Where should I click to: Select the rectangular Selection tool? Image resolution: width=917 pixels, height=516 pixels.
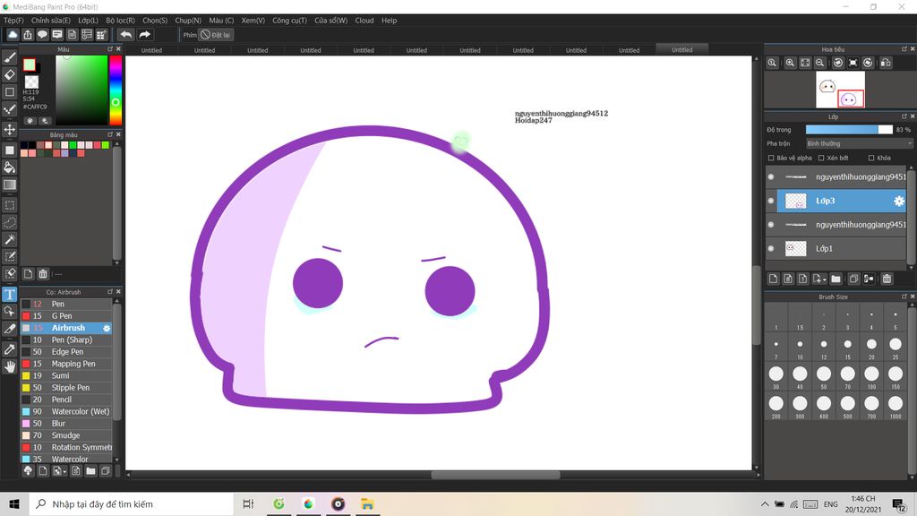[x=9, y=205]
